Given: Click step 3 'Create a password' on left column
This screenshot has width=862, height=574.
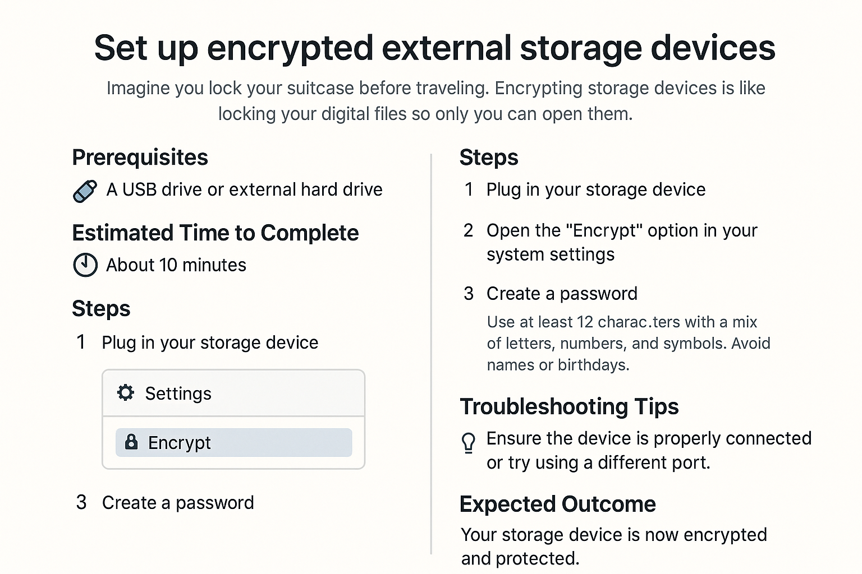Looking at the screenshot, I should (x=177, y=502).
